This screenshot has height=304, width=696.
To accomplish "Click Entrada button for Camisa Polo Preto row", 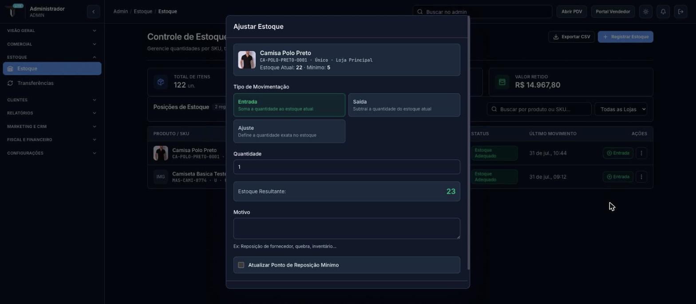I will click(618, 153).
